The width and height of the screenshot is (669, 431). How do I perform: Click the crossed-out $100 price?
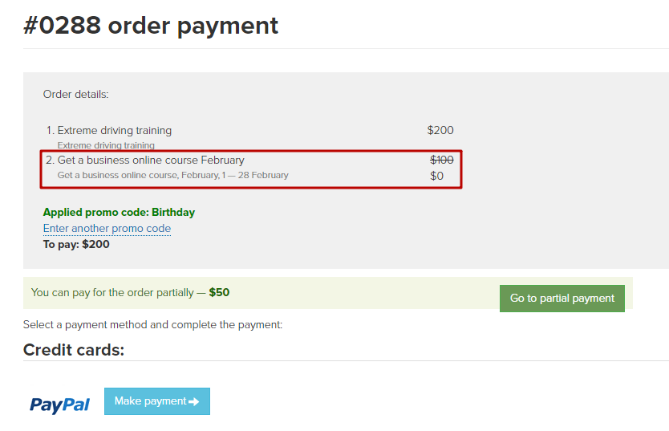click(x=441, y=161)
